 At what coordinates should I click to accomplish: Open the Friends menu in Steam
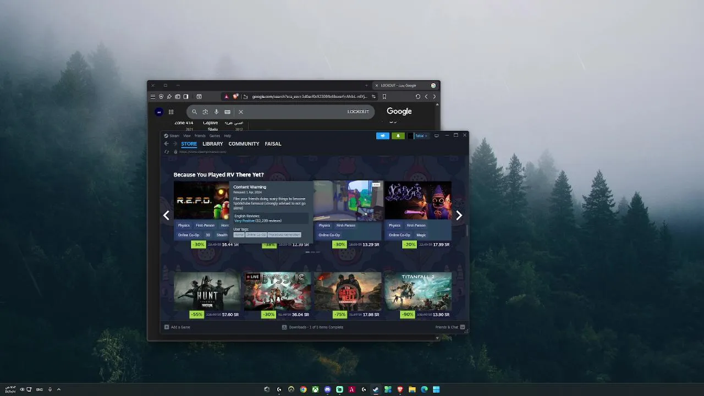pos(200,136)
